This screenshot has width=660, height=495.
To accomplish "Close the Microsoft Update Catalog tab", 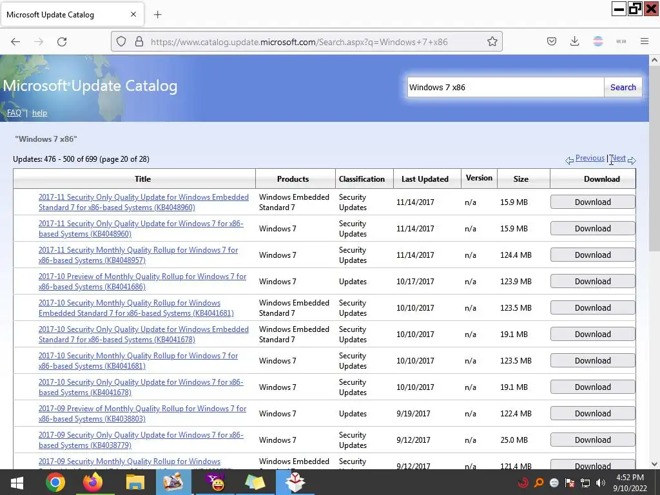I will (x=133, y=14).
